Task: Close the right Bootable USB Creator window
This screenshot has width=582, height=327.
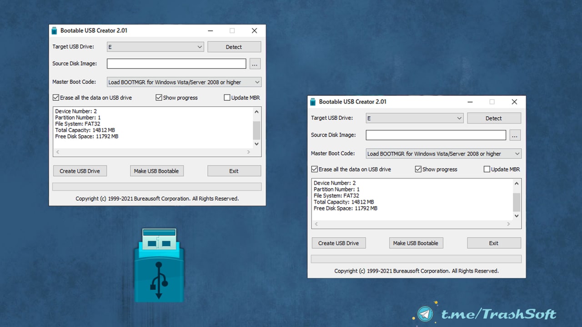Action: coord(514,102)
